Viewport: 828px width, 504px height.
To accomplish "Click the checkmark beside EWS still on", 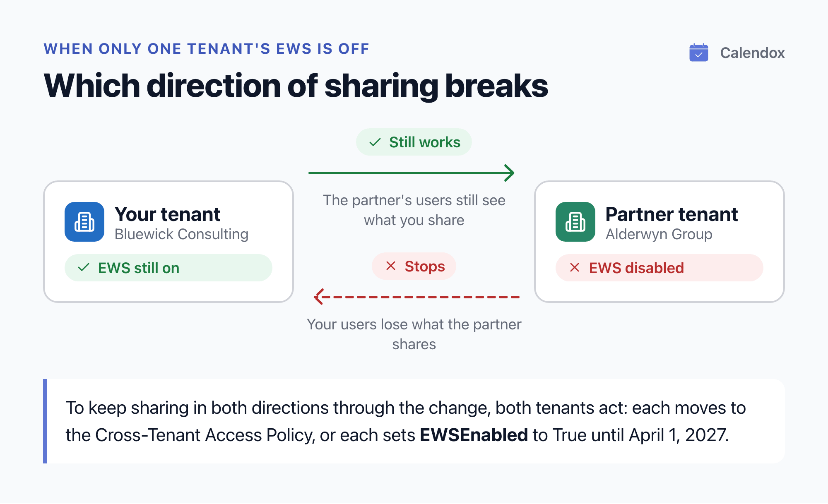I will 84,267.
